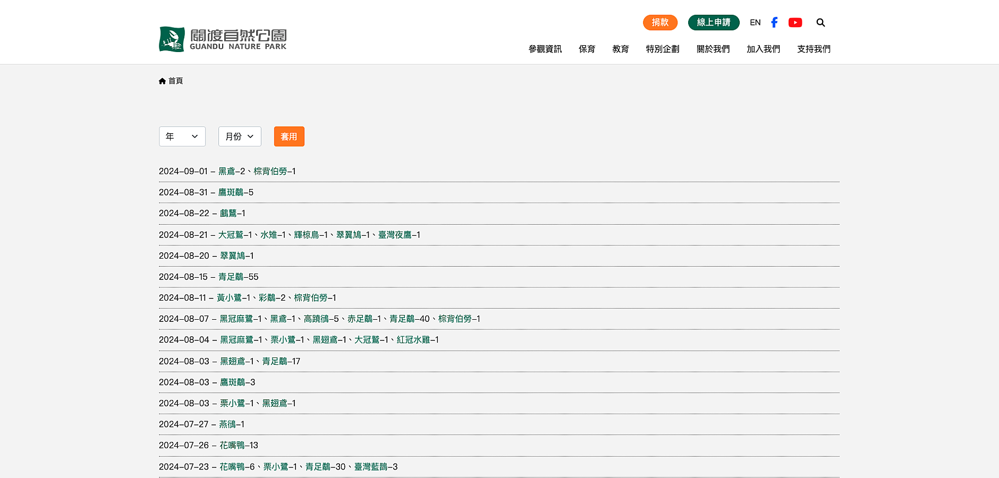Open the 參觀資訊 menu
The height and width of the screenshot is (478, 999).
point(545,49)
